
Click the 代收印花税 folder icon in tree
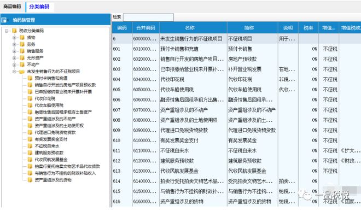click(30, 98)
